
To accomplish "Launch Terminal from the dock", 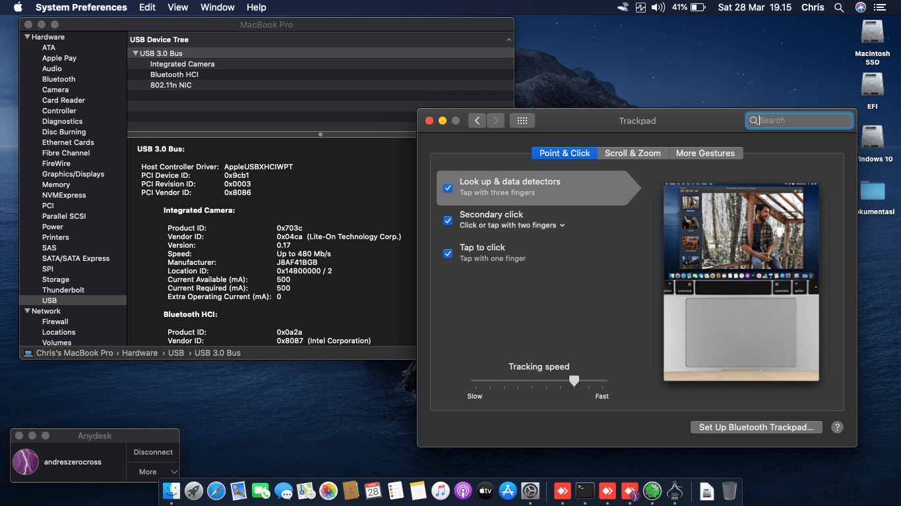I will coord(585,491).
